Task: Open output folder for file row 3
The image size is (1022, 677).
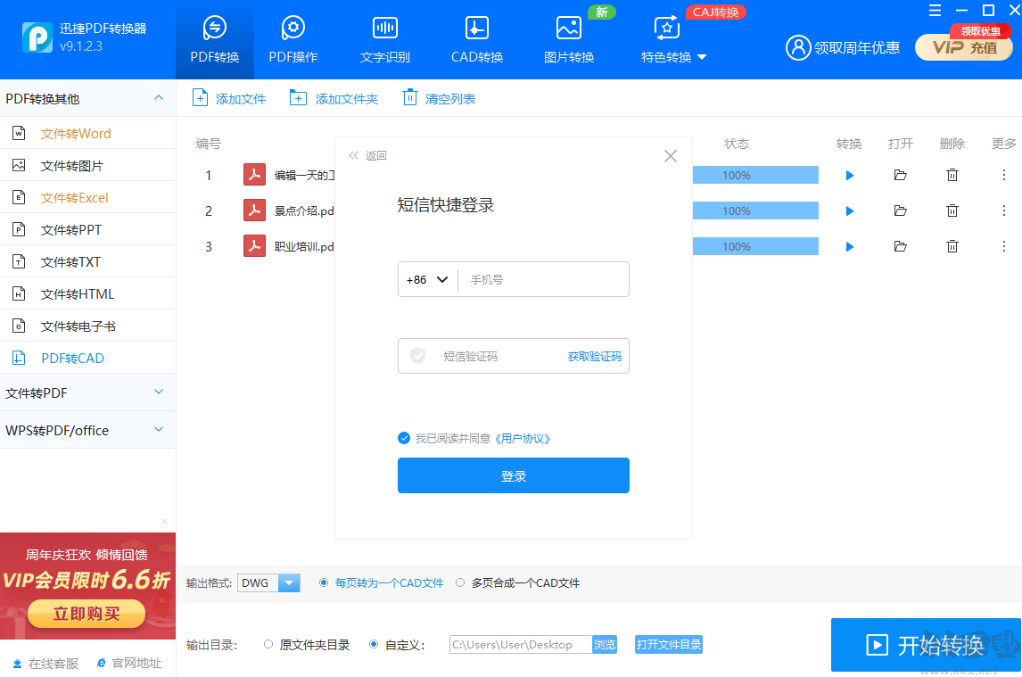Action: pos(900,246)
